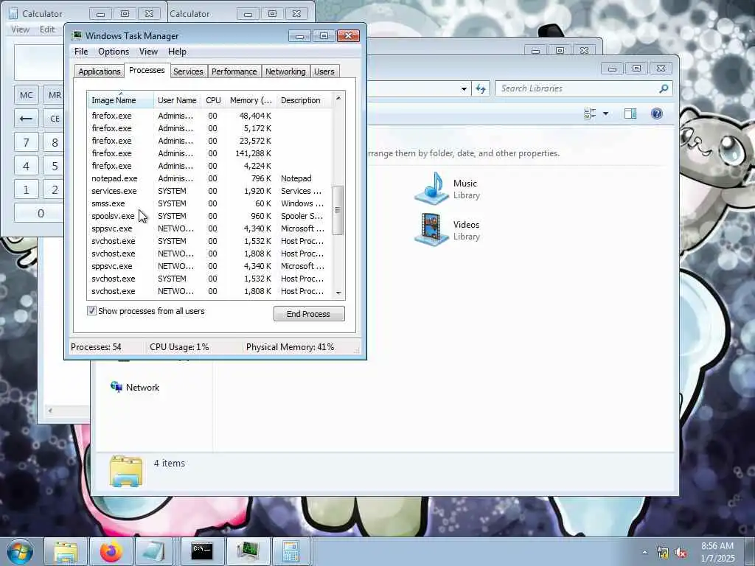
Task: Open the View menu in Calculator
Action: click(20, 29)
